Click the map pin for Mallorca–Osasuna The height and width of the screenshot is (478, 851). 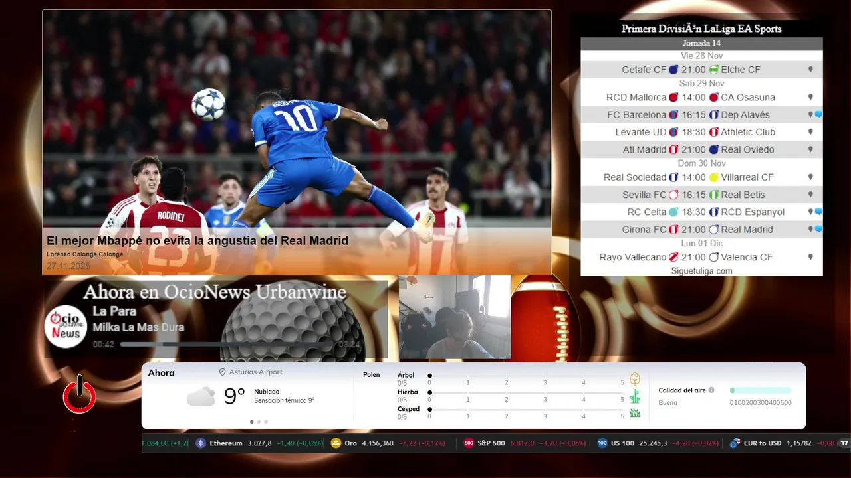810,97
